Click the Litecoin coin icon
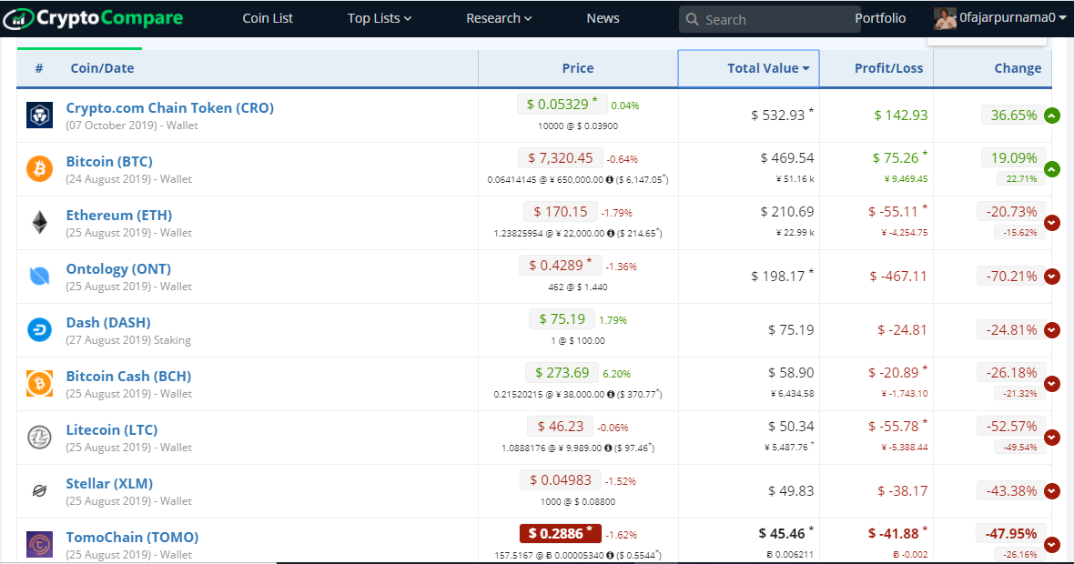Image resolution: width=1074 pixels, height=564 pixels. coord(39,438)
